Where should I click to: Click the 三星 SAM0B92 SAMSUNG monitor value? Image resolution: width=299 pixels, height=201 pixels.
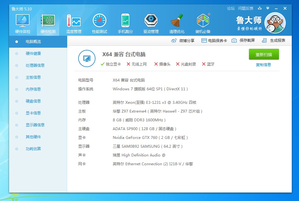click(x=148, y=146)
